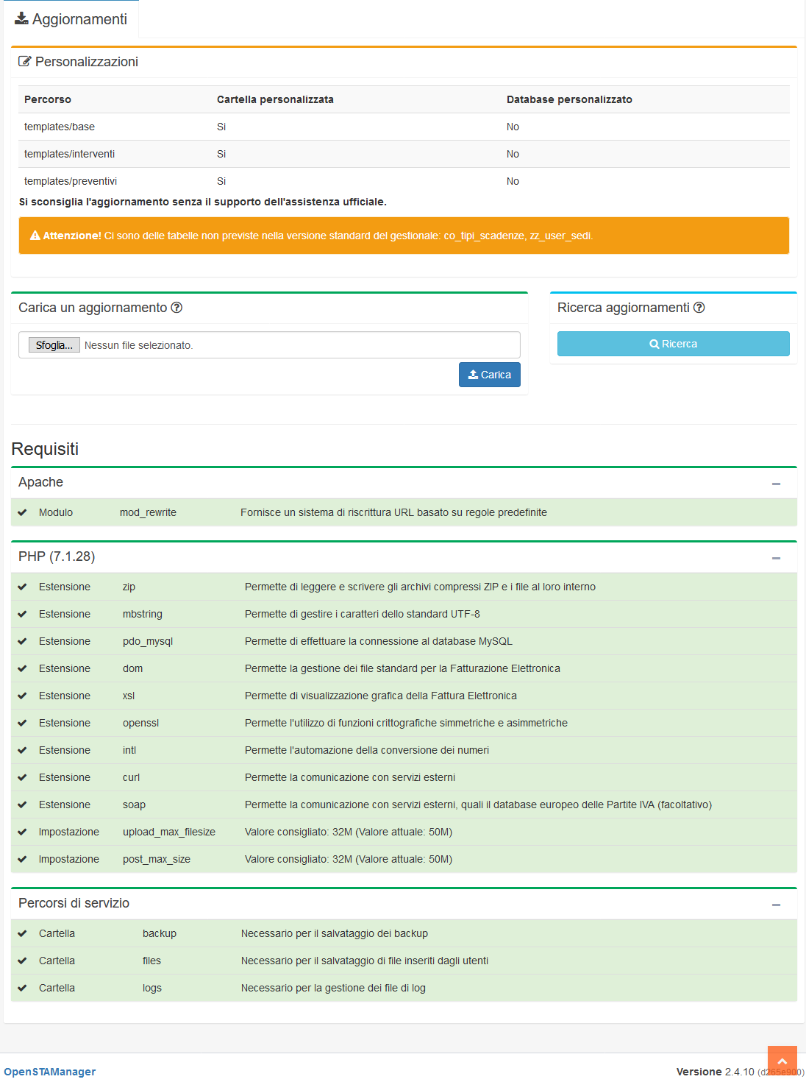Click the file input showing Nessun file selezionato
The height and width of the screenshot is (1082, 806).
pyautogui.click(x=269, y=345)
